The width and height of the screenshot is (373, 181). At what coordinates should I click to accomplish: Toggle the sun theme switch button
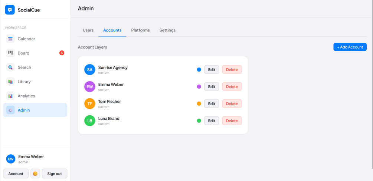pyautogui.click(x=35, y=174)
